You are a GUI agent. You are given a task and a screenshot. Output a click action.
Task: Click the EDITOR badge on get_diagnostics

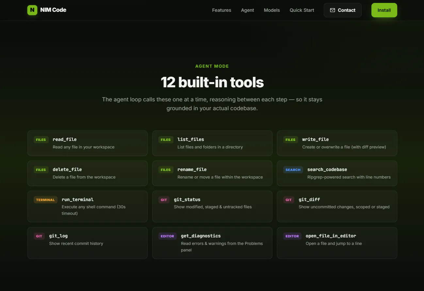coord(168,236)
